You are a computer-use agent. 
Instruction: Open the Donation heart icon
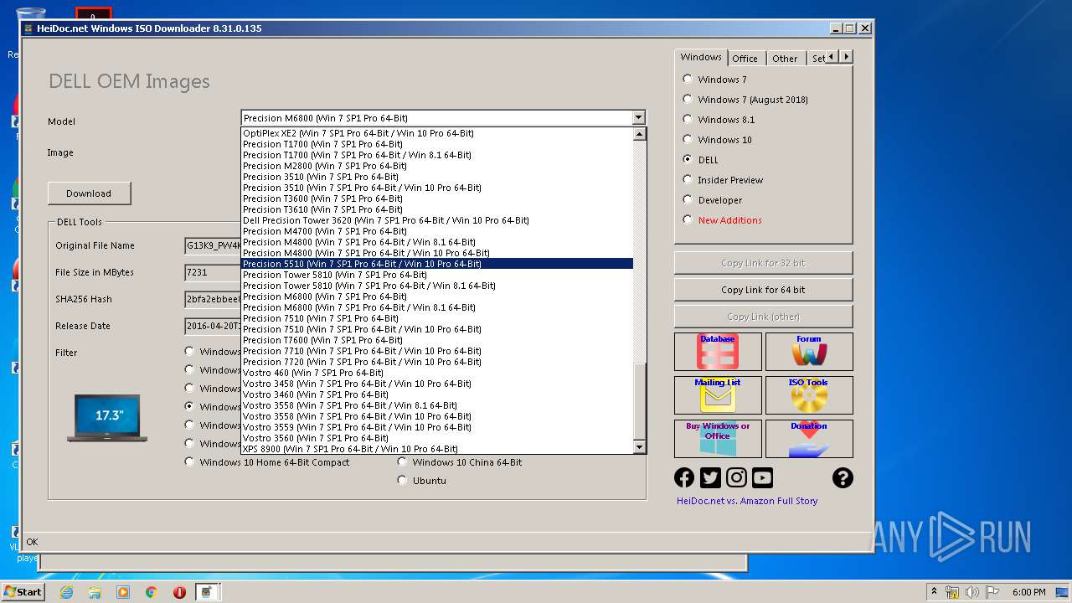pos(809,439)
